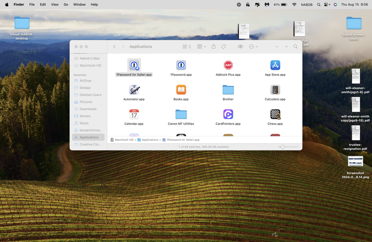Screen dimensions: 372x242
Task: Select the Books app icon
Action: 181,90
